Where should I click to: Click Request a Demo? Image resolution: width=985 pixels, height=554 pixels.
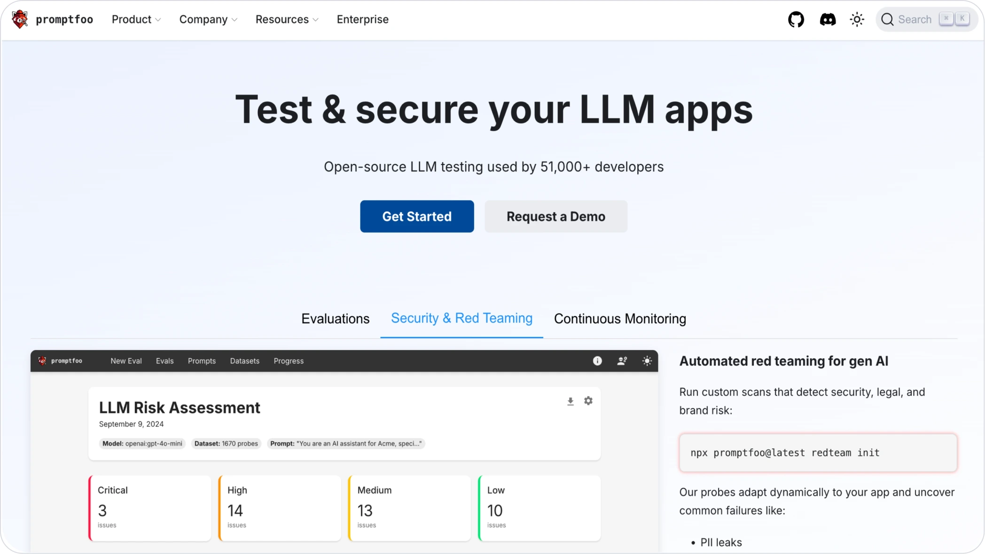(555, 216)
